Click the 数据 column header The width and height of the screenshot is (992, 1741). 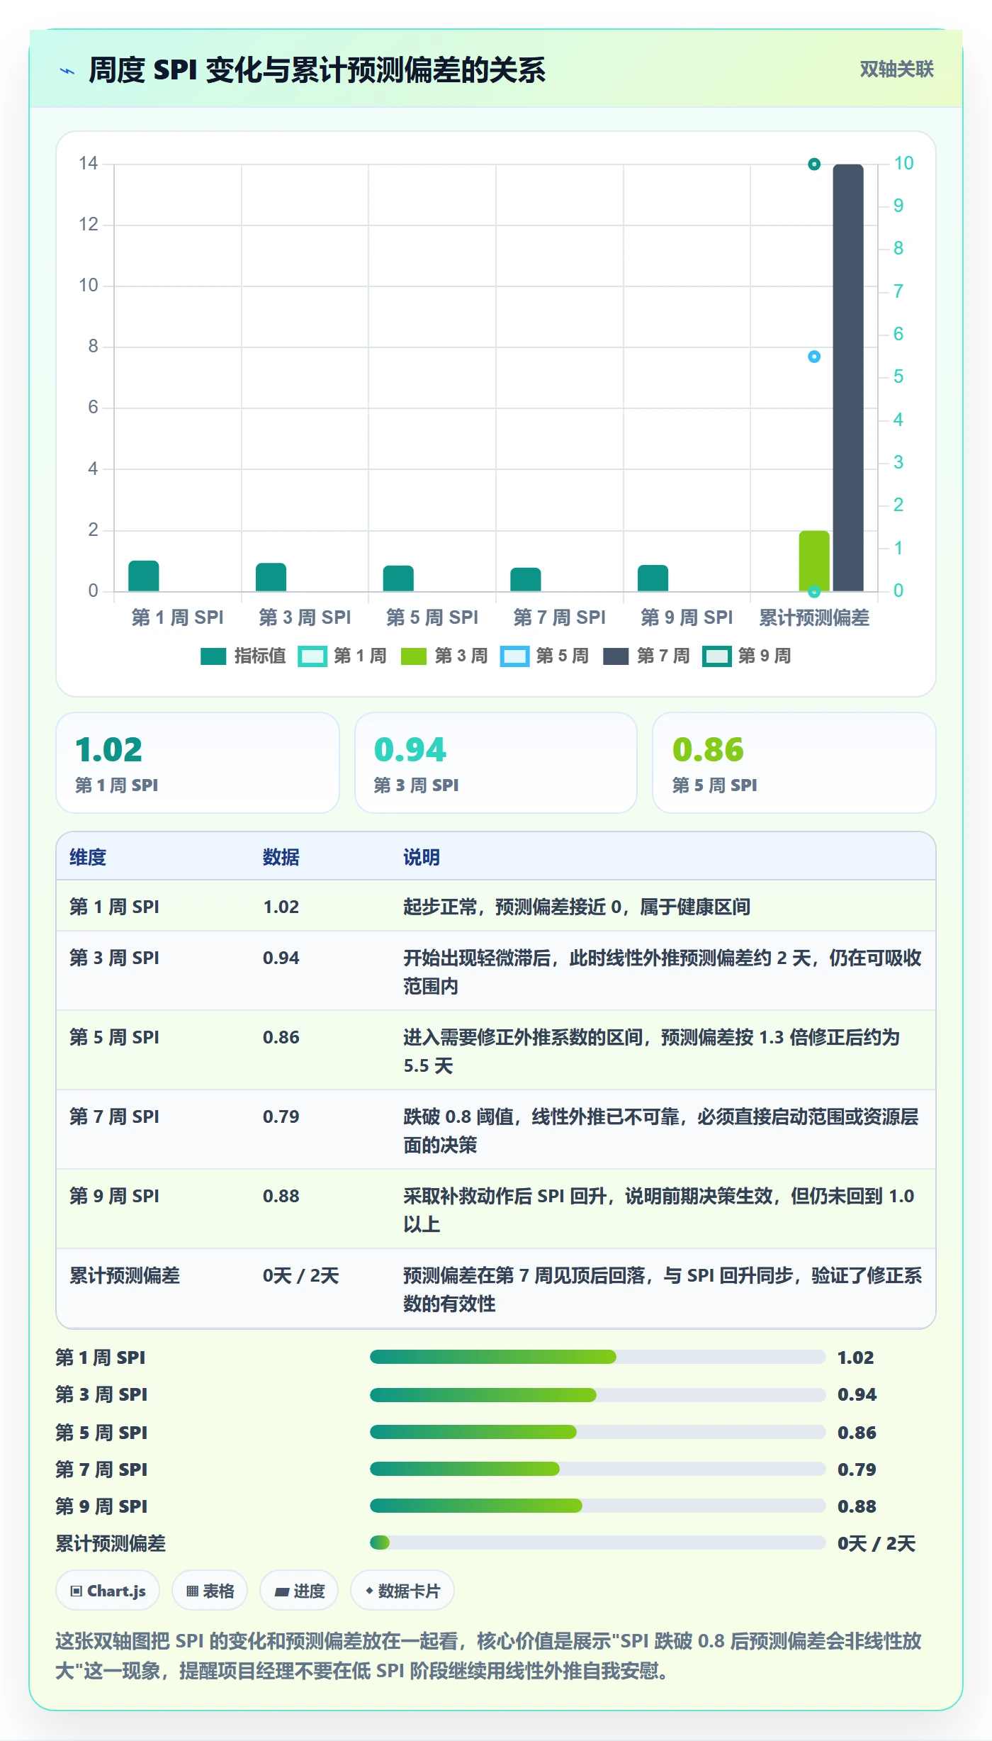point(281,857)
